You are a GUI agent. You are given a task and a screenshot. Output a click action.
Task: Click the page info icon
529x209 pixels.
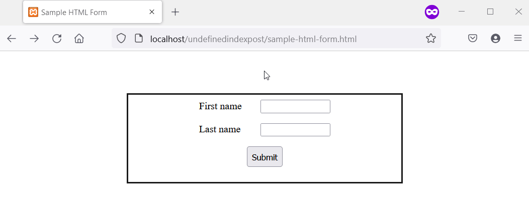[139, 39]
